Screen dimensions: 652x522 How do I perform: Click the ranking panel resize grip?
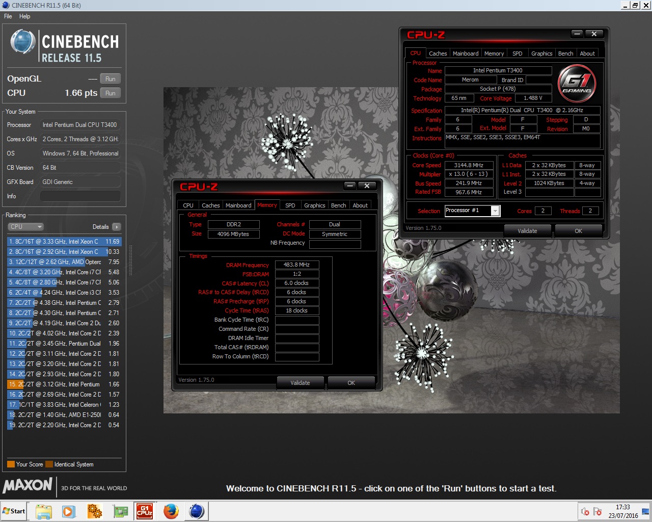pyautogui.click(x=130, y=260)
